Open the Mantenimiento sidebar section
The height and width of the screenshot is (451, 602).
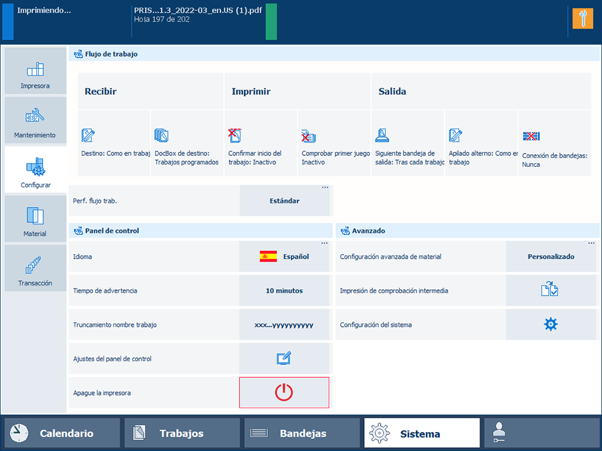click(x=35, y=120)
